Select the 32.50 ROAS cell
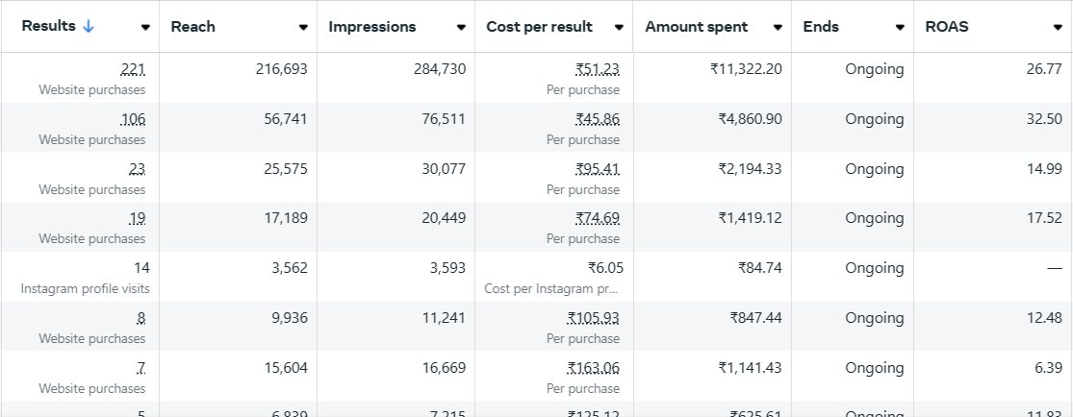The height and width of the screenshot is (417, 1073). [x=1044, y=119]
